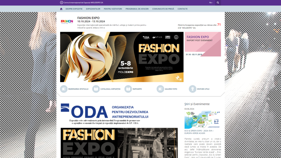This screenshot has width=281, height=158.
Task: Open the search magnifier icon
Action: pos(218,3)
